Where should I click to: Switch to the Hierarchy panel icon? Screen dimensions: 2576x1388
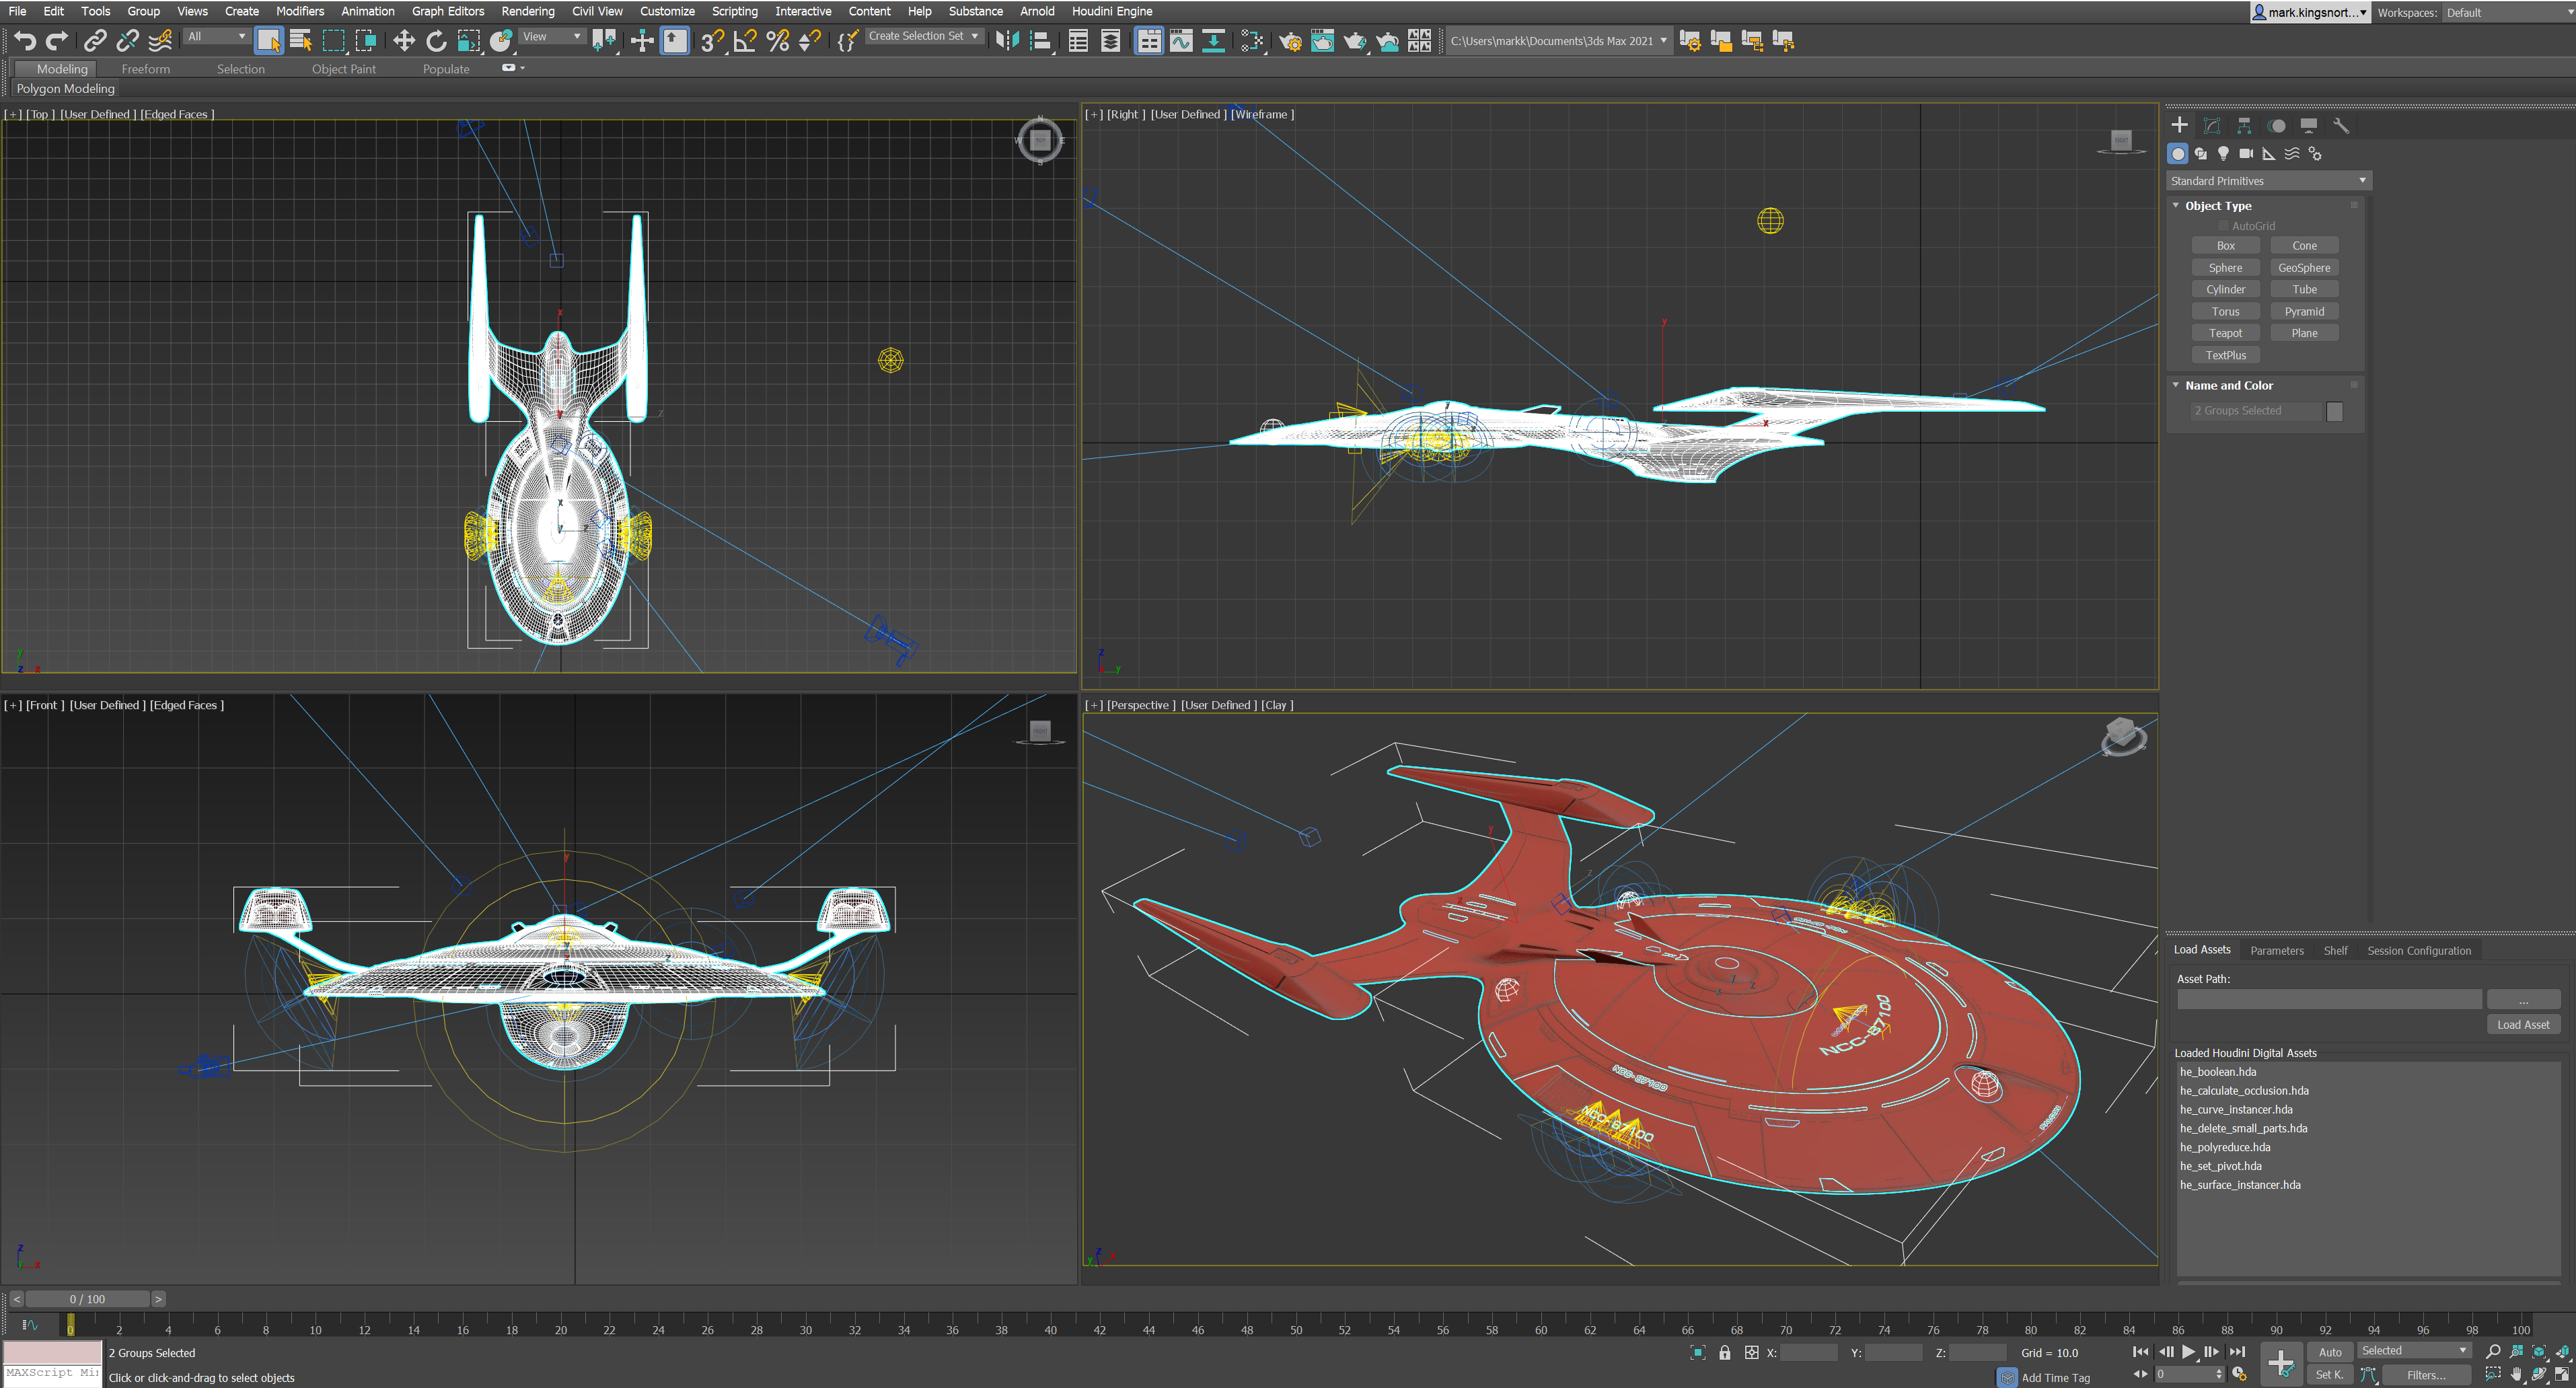pos(2244,125)
